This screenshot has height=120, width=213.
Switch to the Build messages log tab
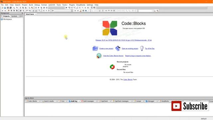click(89, 101)
